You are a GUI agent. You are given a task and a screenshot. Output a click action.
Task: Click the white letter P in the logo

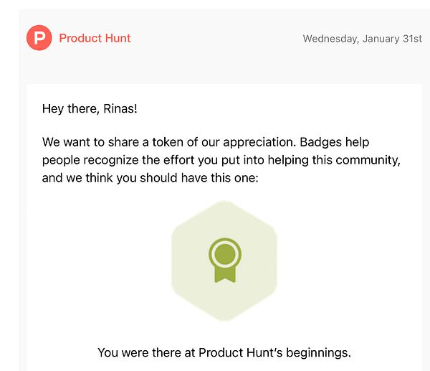pos(39,38)
